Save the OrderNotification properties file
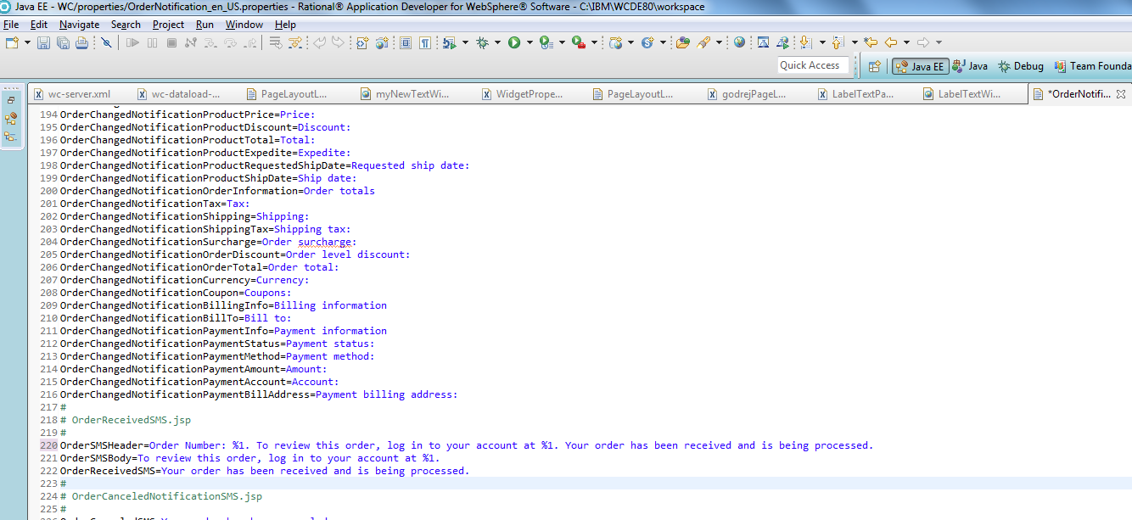Viewport: 1132px width, 520px height. pos(43,42)
